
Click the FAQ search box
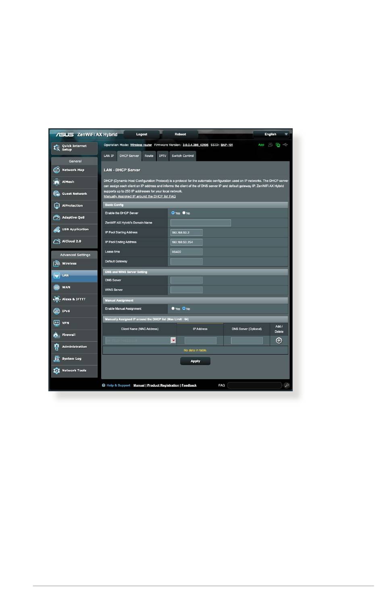254,385
